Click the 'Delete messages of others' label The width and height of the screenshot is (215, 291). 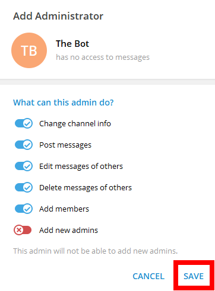tap(86, 188)
